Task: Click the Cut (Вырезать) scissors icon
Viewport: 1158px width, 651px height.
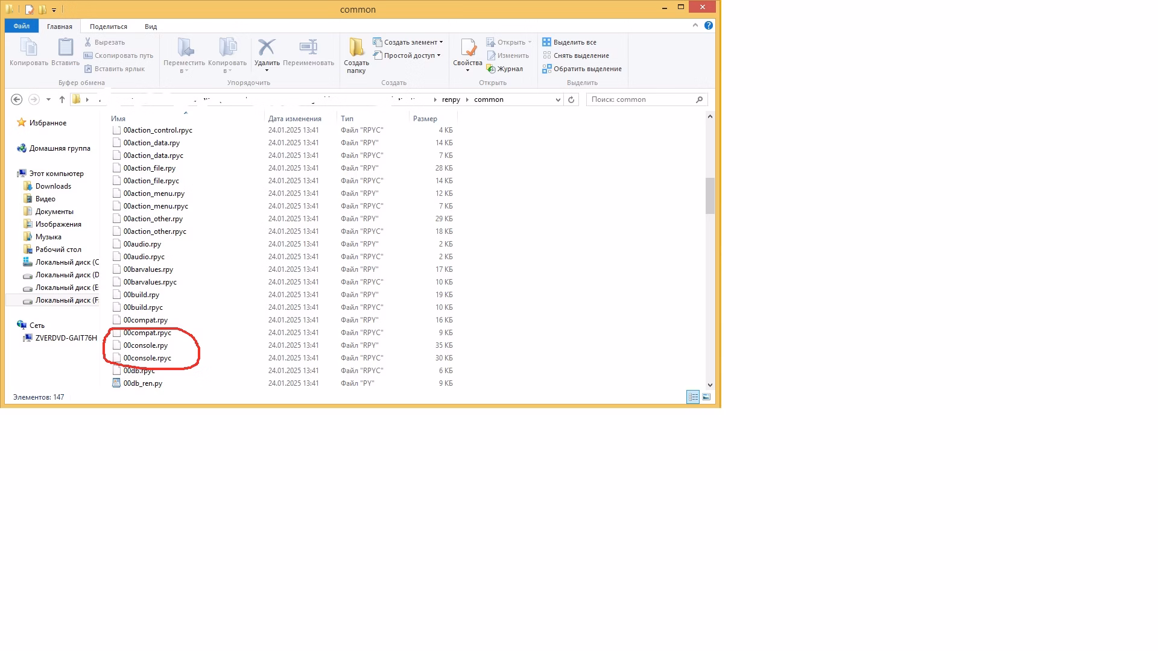Action: coord(88,42)
